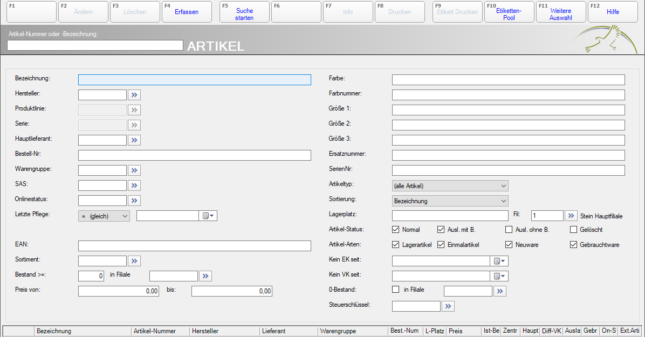
Task: Enable the Gelöscht status checkbox
Action: tap(574, 230)
